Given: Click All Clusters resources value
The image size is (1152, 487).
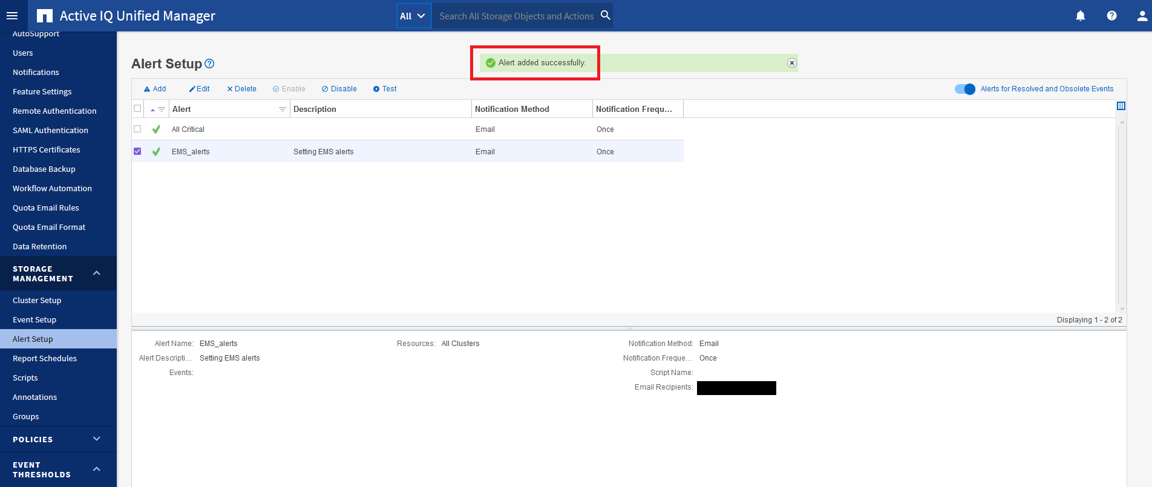Looking at the screenshot, I should click(x=460, y=344).
